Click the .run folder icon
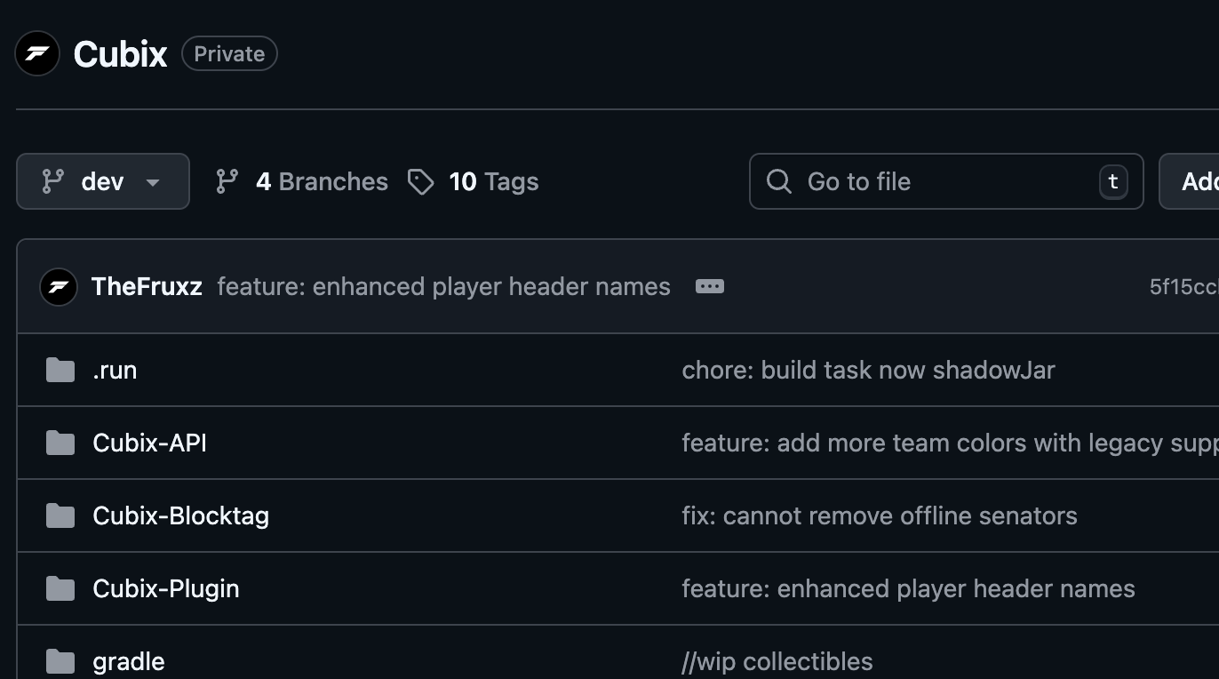 click(x=60, y=370)
